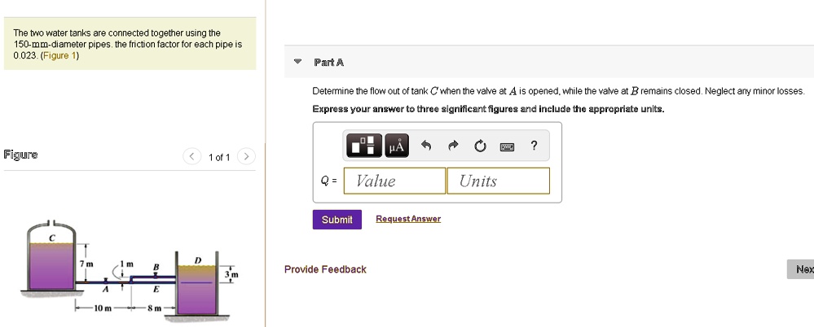814x327 pixels.
Task: Undo the last answer edit
Action: [x=425, y=146]
